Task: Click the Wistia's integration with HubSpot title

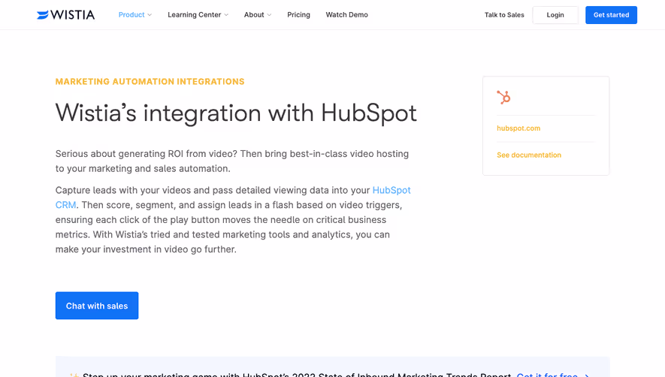Action: [x=236, y=113]
